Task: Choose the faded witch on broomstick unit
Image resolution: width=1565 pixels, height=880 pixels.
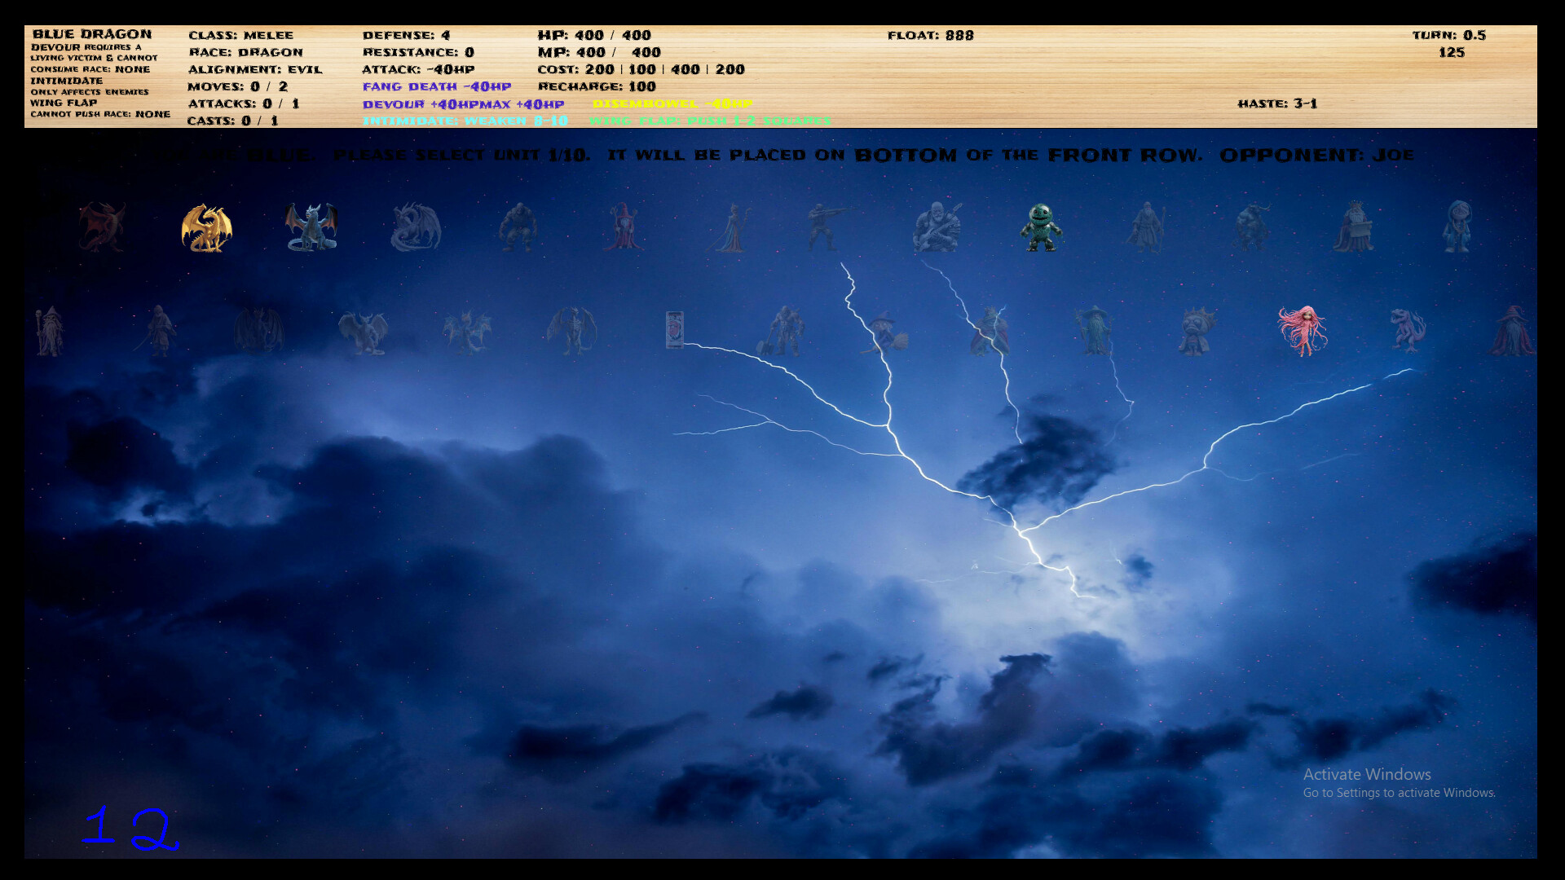Action: coord(886,332)
